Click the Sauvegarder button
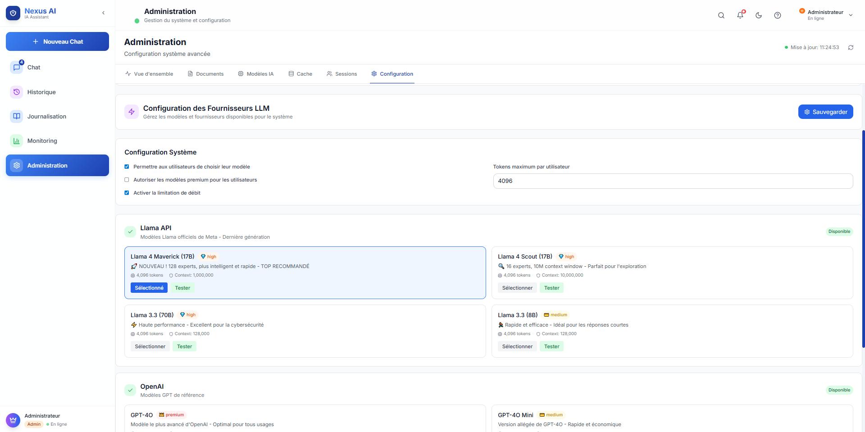 825,112
